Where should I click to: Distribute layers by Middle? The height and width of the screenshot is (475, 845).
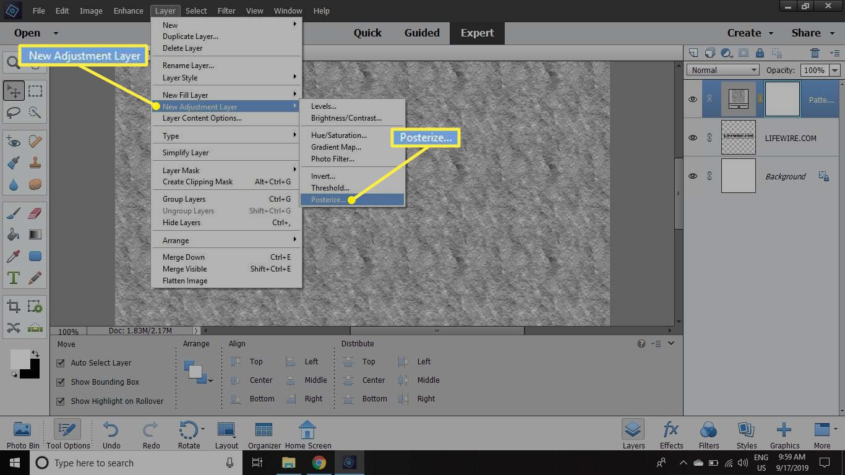coord(419,380)
